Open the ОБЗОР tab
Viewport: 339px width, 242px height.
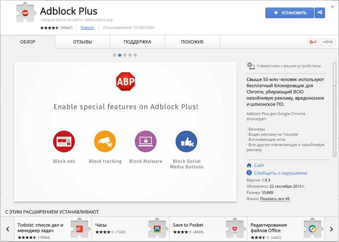pos(28,42)
